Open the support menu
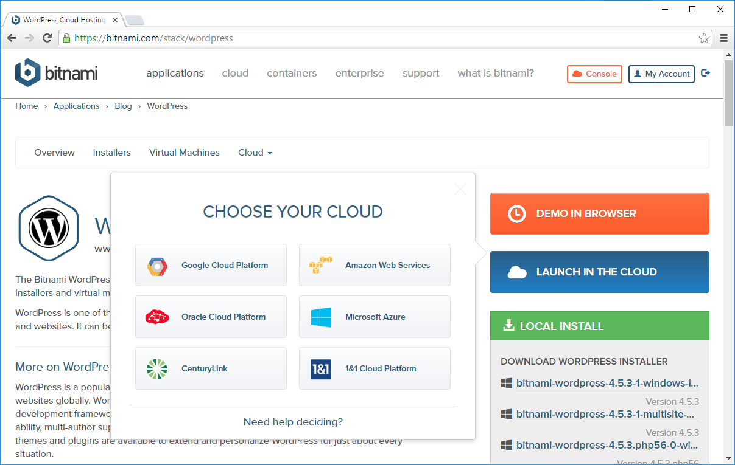Viewport: 735px width, 465px height. [x=421, y=74]
